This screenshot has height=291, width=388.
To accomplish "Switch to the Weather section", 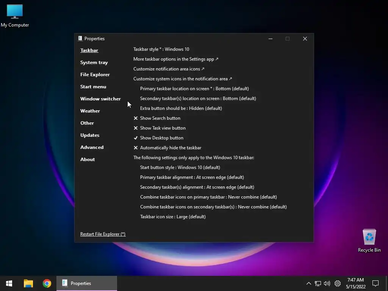I will 90,111.
